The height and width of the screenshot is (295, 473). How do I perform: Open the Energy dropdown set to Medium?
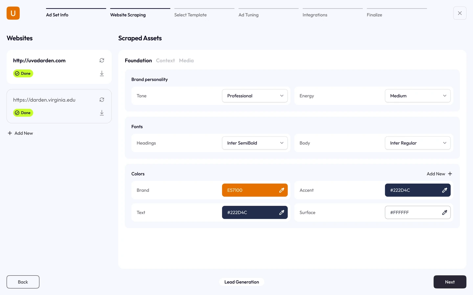coord(418,96)
